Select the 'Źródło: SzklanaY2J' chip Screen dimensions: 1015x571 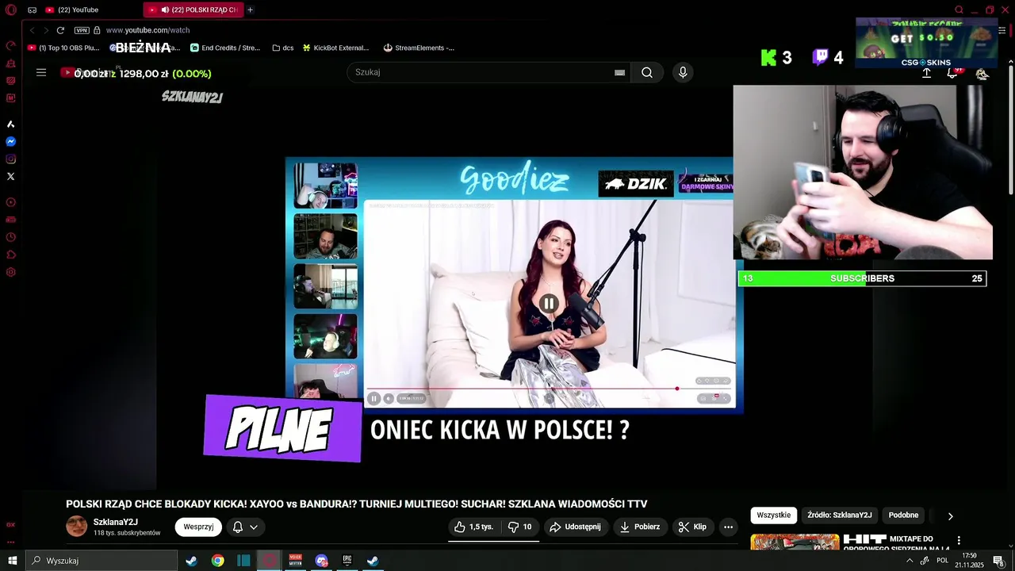839,515
